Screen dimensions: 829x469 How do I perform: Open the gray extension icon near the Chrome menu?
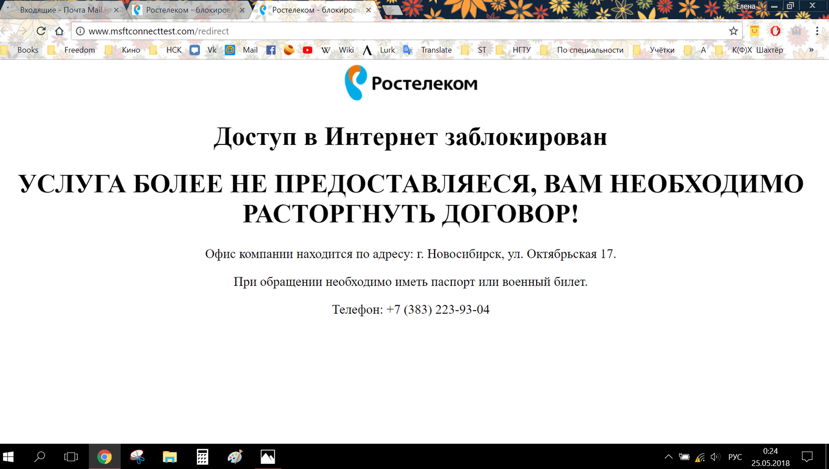[x=796, y=31]
